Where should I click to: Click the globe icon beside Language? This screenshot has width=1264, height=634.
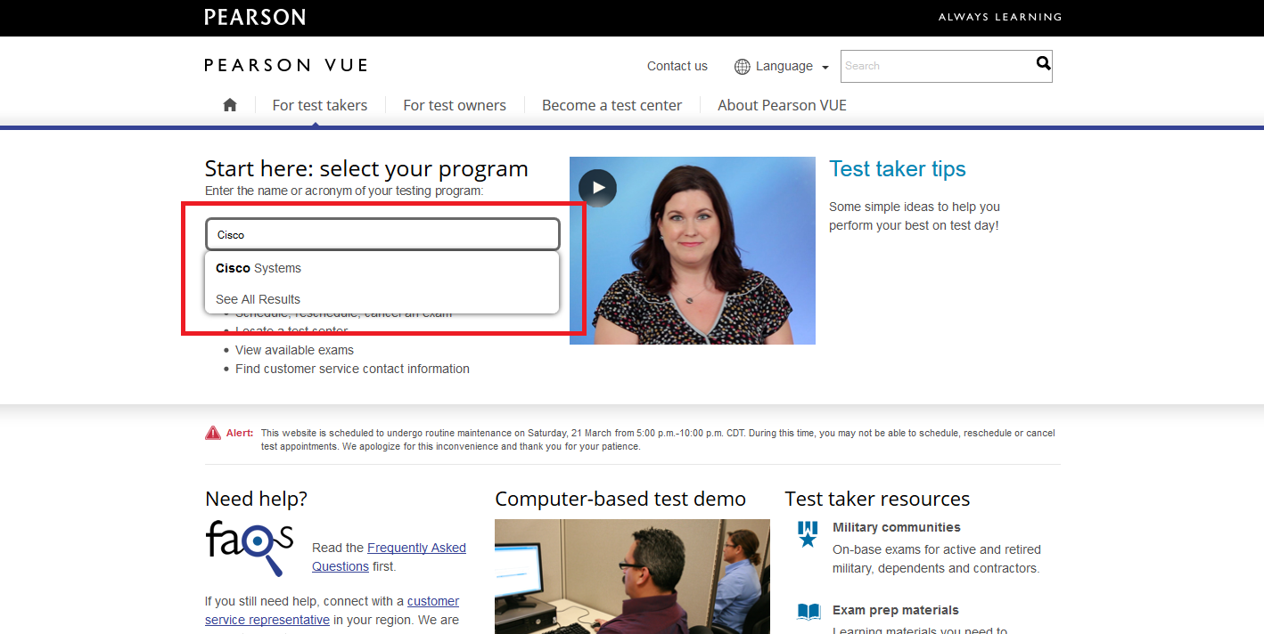click(742, 67)
